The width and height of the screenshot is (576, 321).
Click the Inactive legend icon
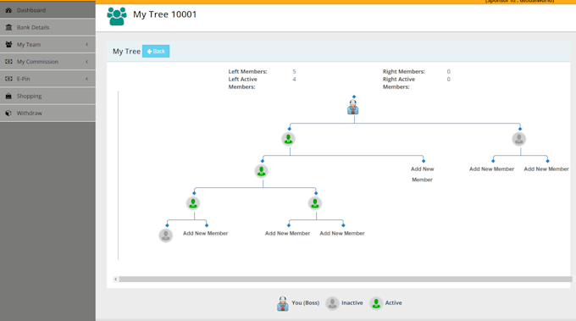332,303
